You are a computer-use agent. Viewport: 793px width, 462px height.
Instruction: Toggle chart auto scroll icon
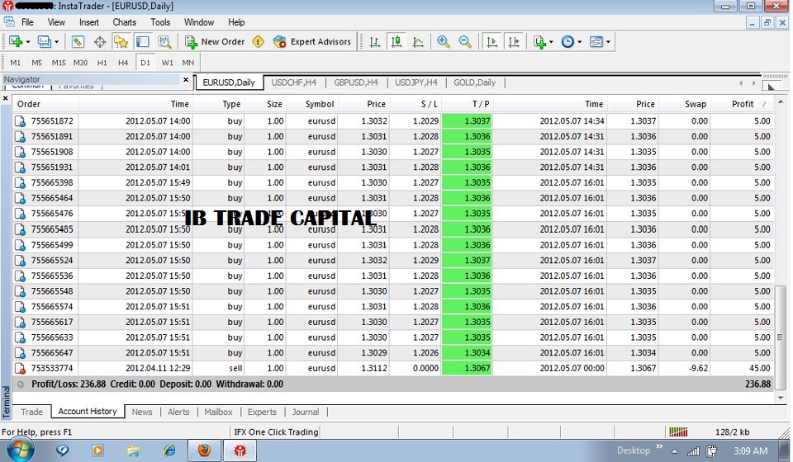(491, 42)
